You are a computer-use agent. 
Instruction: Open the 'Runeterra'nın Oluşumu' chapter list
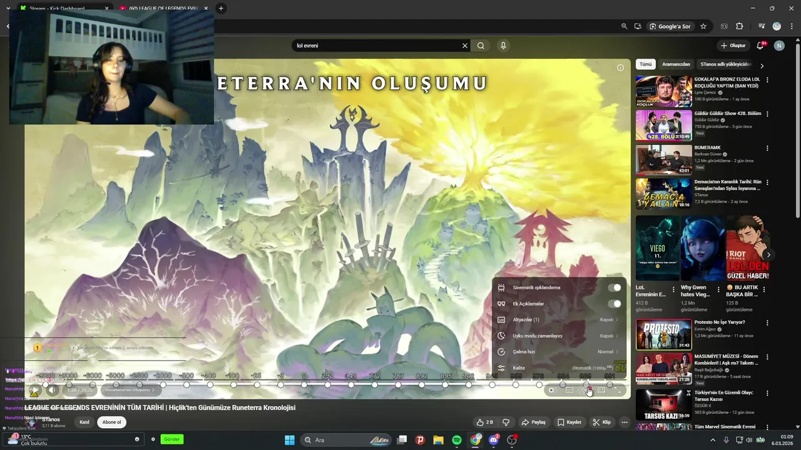(x=130, y=390)
